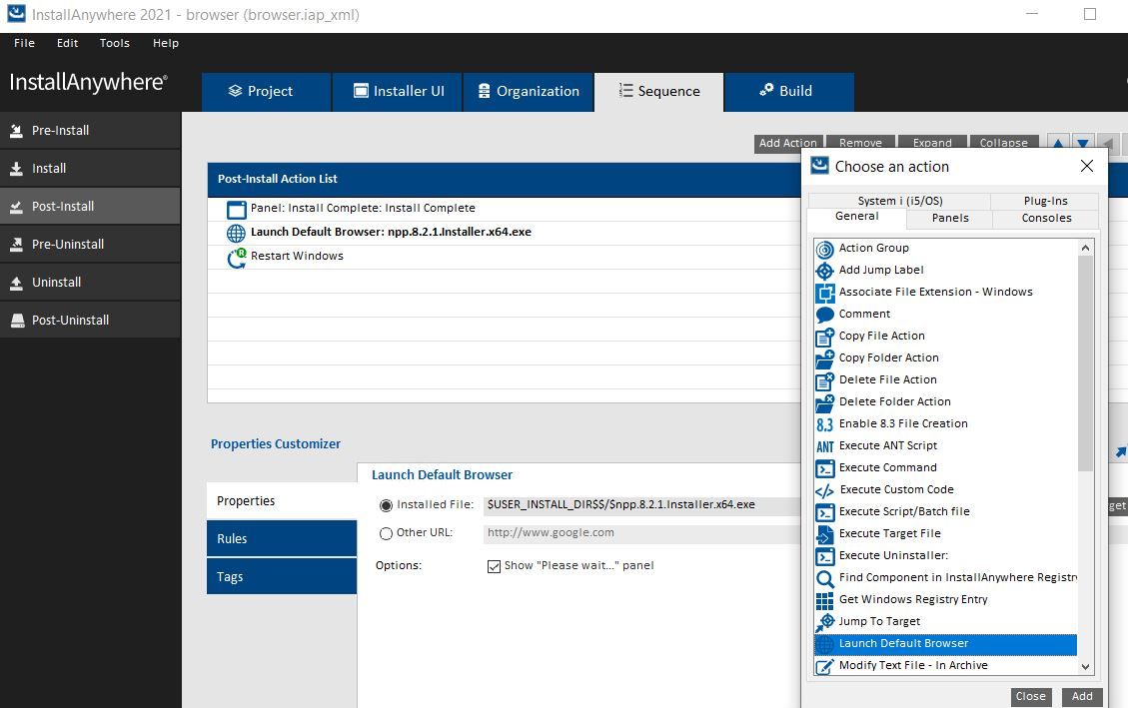Open the Plug-Ins tab
This screenshot has width=1128, height=708.
click(1045, 201)
